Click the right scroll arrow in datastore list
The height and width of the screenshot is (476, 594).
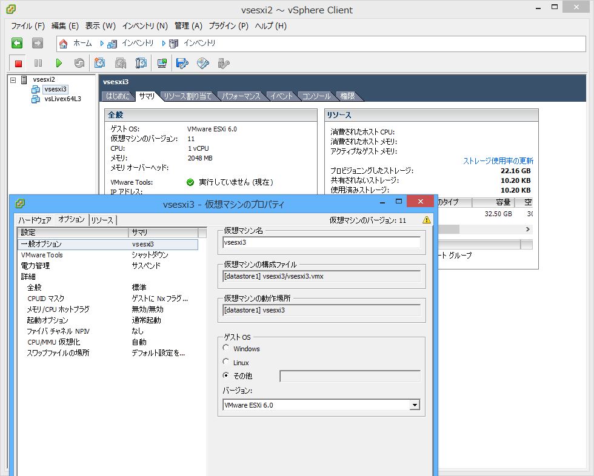(528, 230)
